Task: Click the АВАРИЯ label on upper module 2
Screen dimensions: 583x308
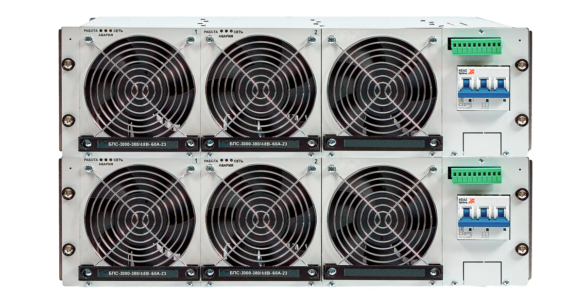Action: [226, 36]
